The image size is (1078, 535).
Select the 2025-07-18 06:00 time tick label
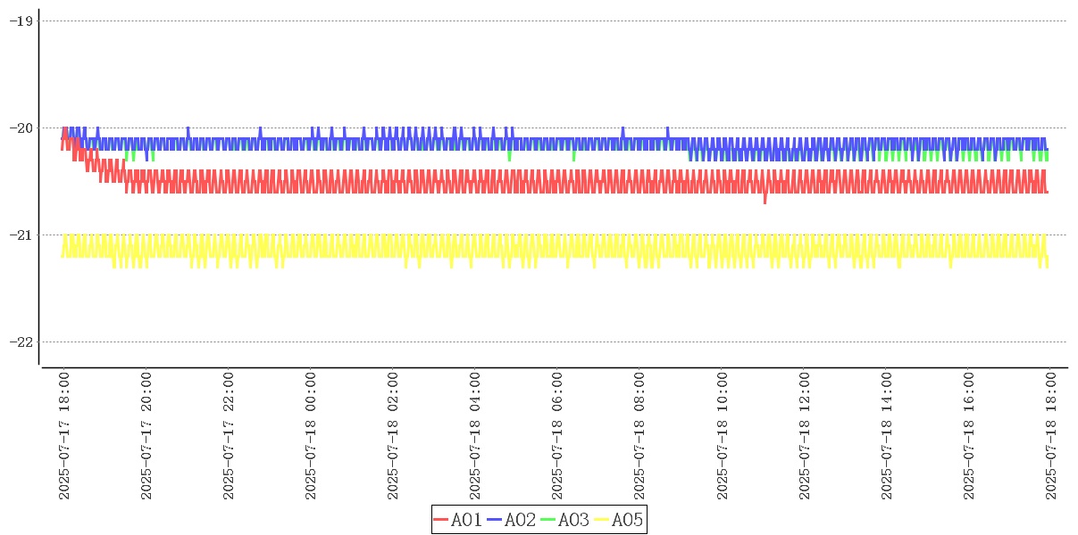click(x=557, y=436)
